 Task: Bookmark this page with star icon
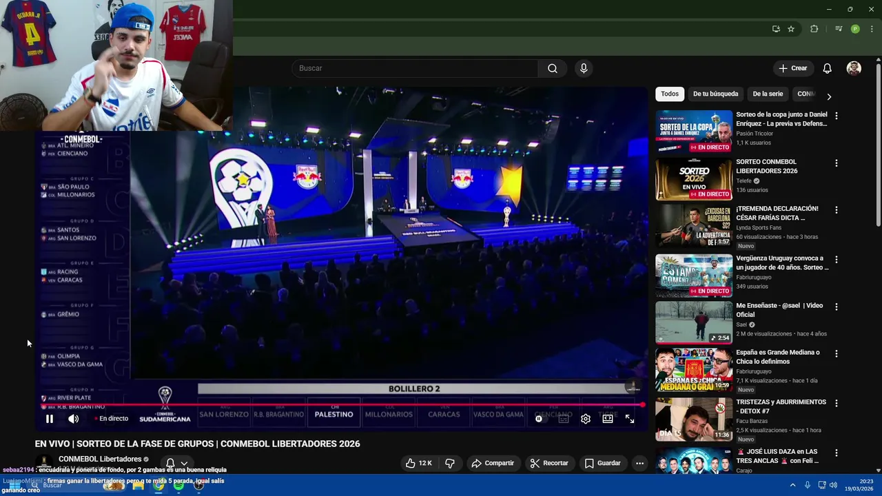pos(791,29)
